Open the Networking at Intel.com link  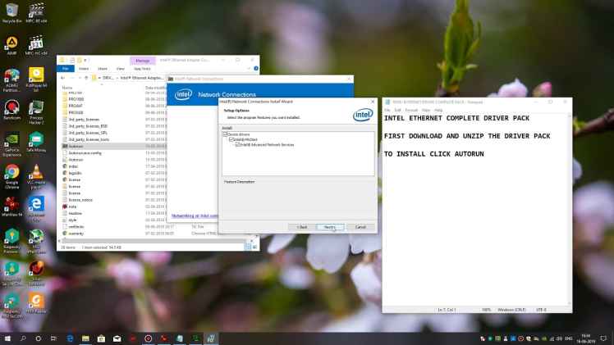click(195, 216)
